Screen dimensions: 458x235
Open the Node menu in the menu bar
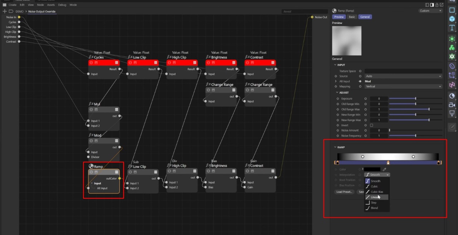[40, 5]
